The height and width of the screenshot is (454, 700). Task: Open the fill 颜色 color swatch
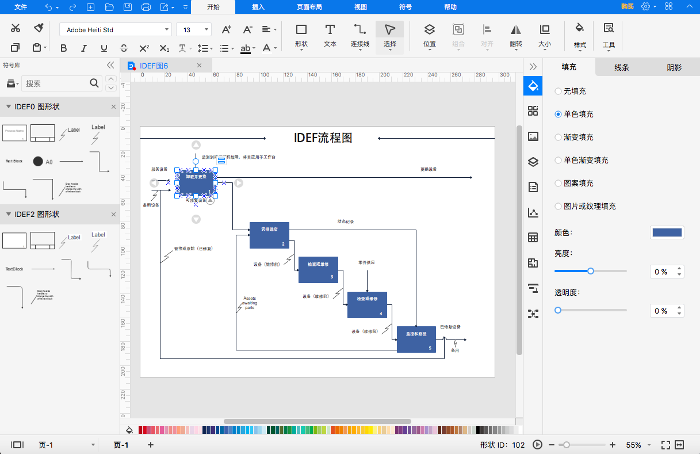[x=667, y=232]
